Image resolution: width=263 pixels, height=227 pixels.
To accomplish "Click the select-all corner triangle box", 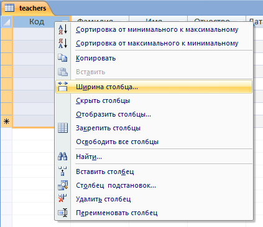I will coord(6,22).
